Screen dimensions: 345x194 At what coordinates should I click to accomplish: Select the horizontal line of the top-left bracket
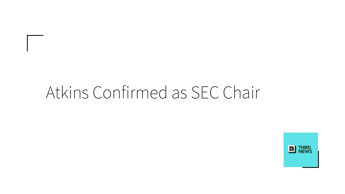[35, 35]
